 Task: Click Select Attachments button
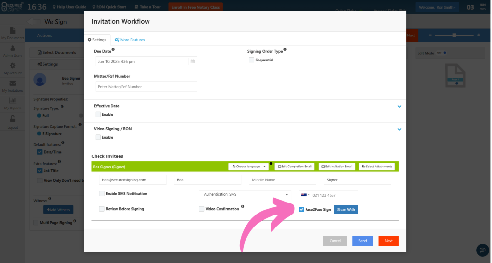pos(377,167)
